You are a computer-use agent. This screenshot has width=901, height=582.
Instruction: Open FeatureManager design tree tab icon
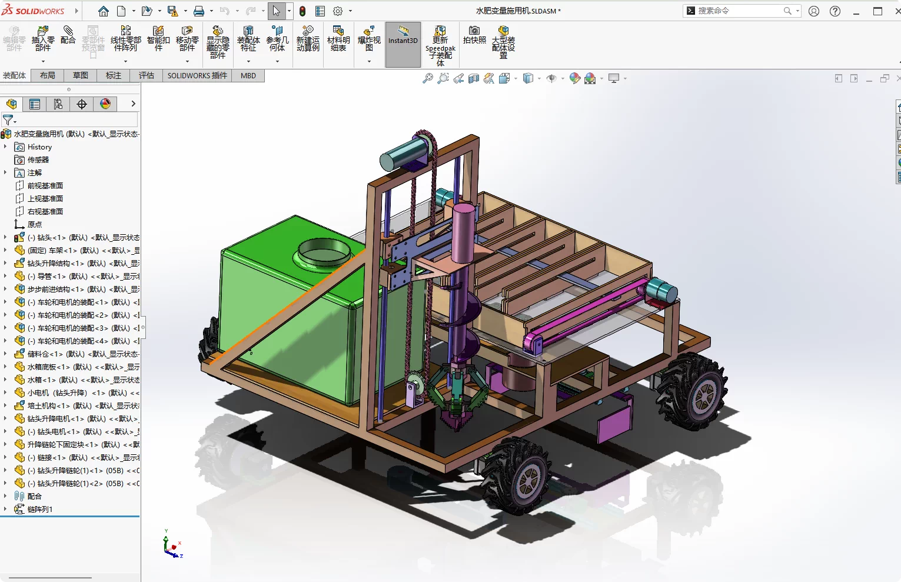pos(11,104)
